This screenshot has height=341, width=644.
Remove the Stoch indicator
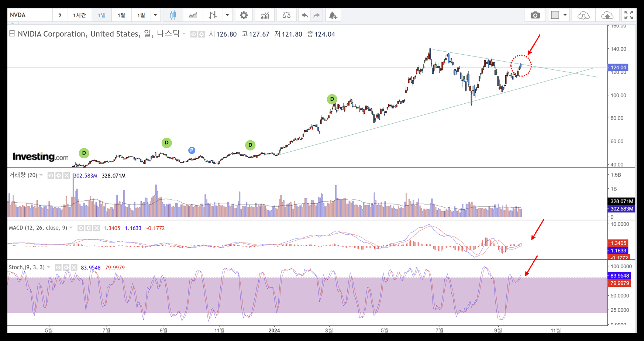[74, 268]
